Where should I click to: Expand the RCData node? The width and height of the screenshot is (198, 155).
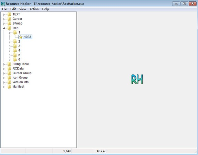tap(4, 69)
